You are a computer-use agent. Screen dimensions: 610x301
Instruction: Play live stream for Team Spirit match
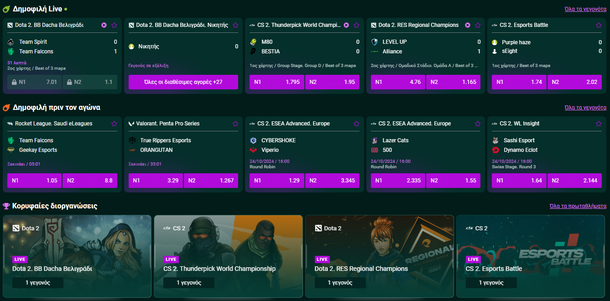[104, 26]
